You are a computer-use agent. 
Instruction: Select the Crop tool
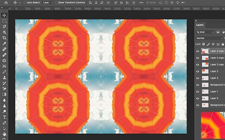(x=4, y=38)
